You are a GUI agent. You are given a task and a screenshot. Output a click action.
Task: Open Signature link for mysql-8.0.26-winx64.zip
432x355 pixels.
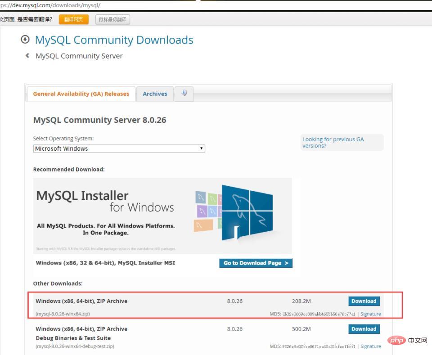click(370, 314)
